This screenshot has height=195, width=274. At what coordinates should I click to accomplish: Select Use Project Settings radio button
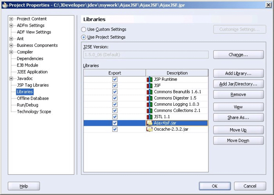(84, 37)
